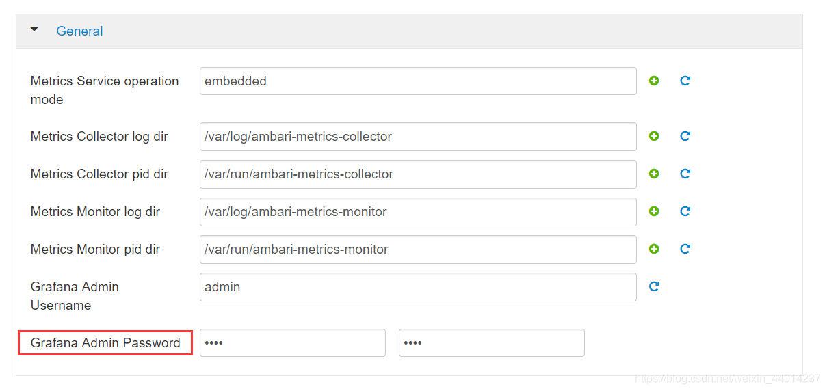827x391 pixels.
Task: Click green plus icon beside Metrics Service operation mode
Action: pos(654,81)
